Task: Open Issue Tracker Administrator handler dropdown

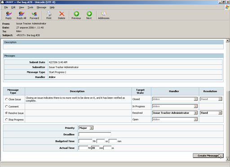Action: [175, 113]
